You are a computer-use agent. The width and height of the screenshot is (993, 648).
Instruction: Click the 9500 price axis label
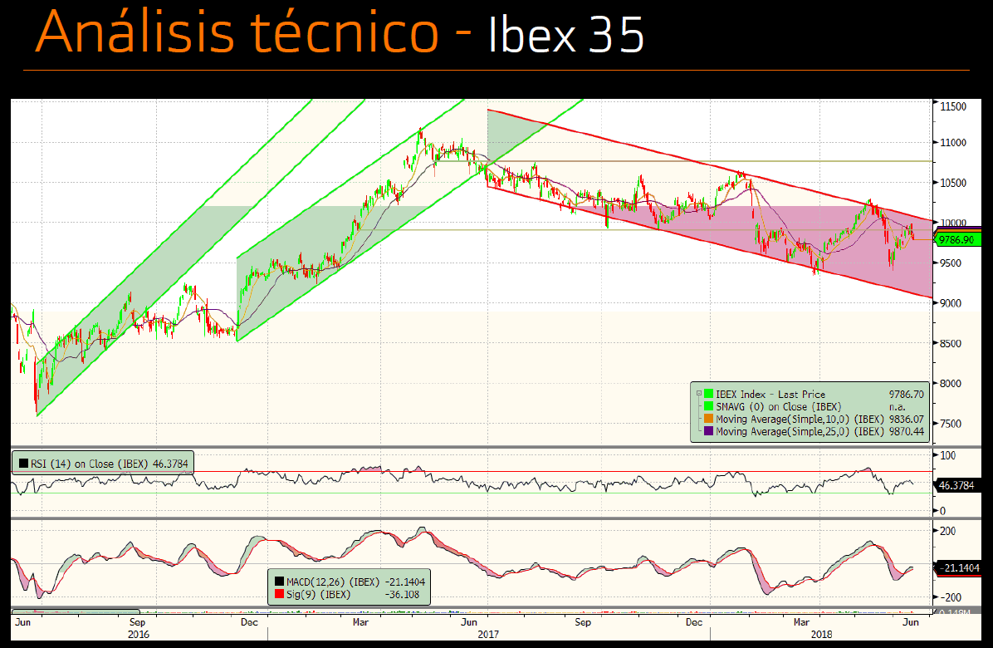pos(951,263)
